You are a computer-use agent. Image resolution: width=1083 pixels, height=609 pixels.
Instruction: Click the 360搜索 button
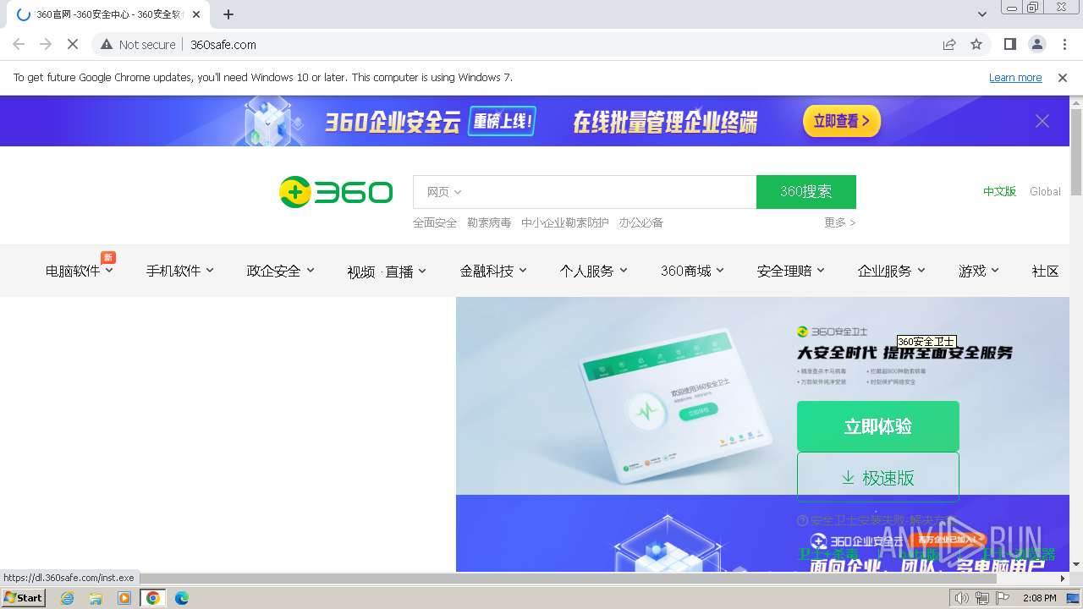pos(806,192)
